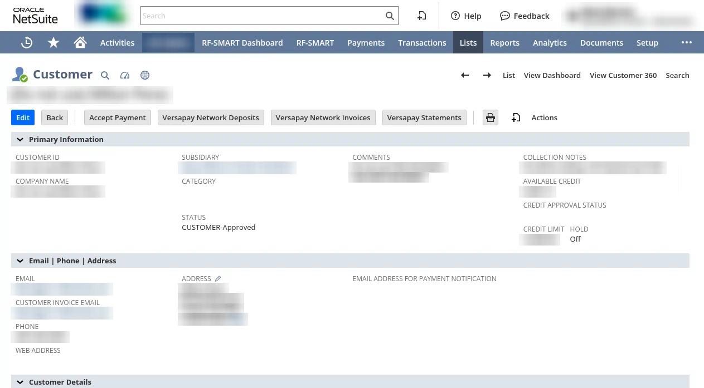This screenshot has width=704, height=388.
Task: Click the CREDIT APPROVAL STATUS label
Action: (564, 205)
